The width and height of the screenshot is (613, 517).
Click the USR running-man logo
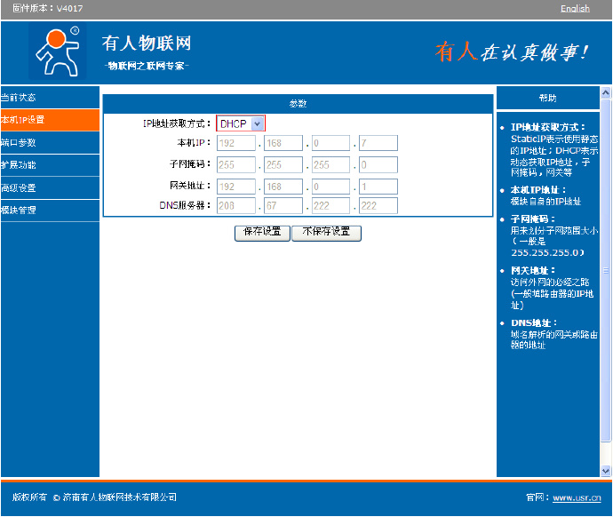[58, 52]
